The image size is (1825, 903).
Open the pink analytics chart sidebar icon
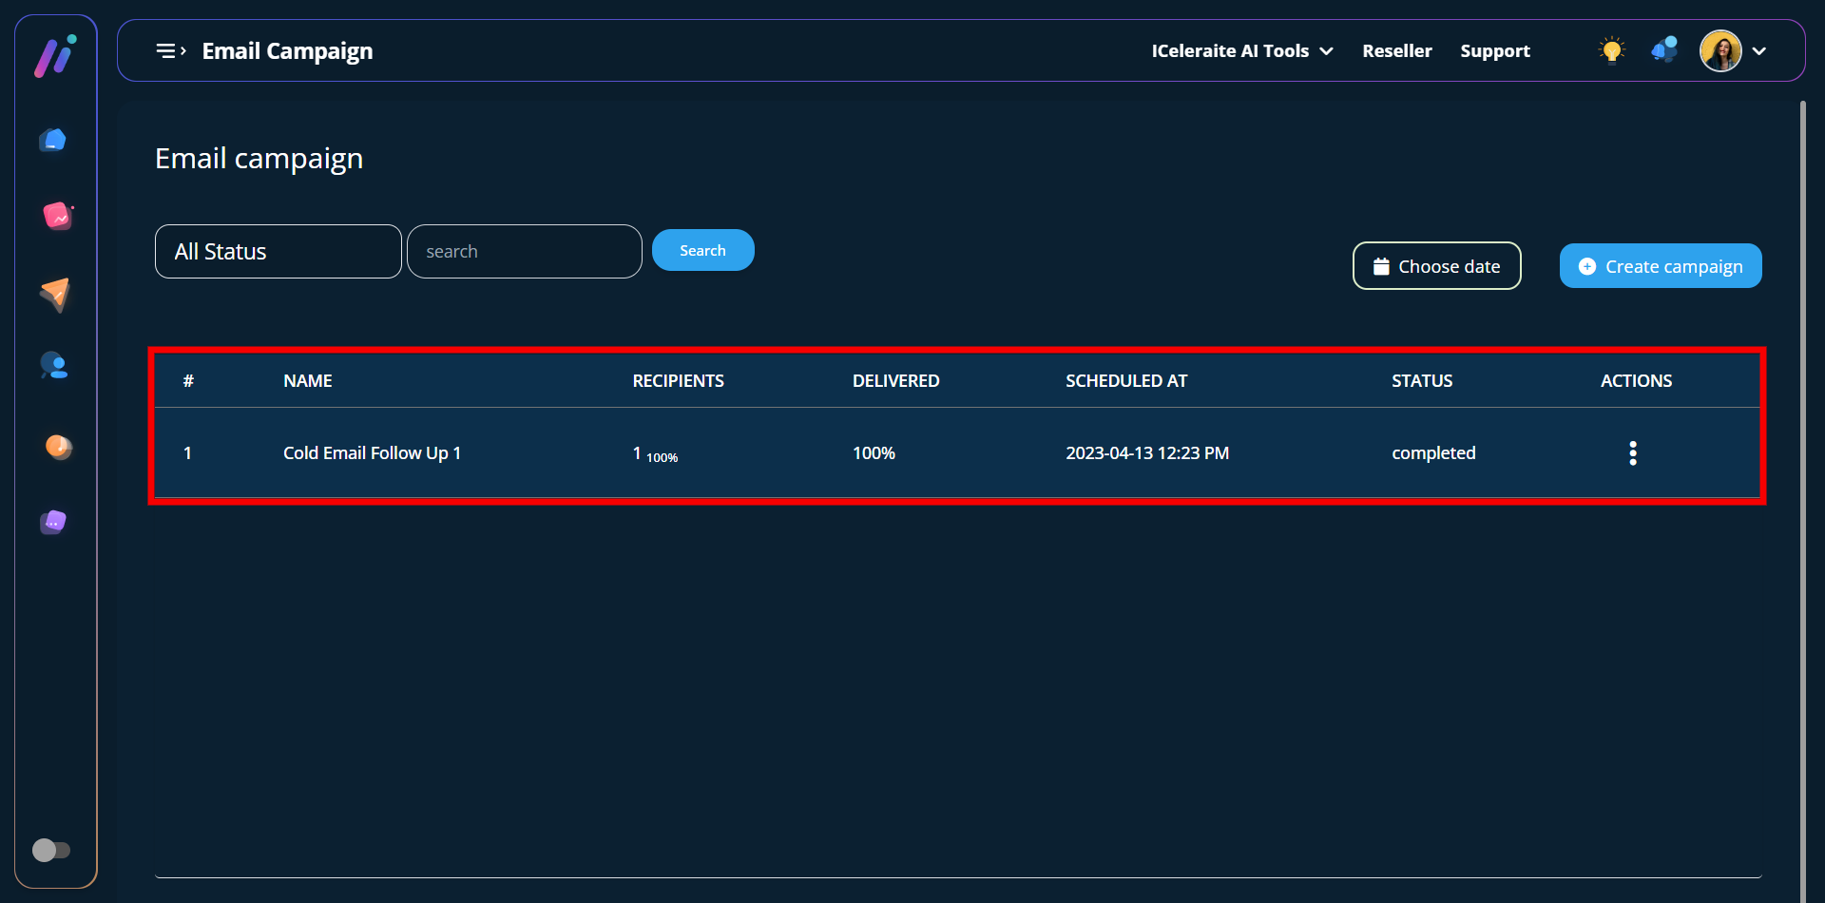[x=57, y=217]
